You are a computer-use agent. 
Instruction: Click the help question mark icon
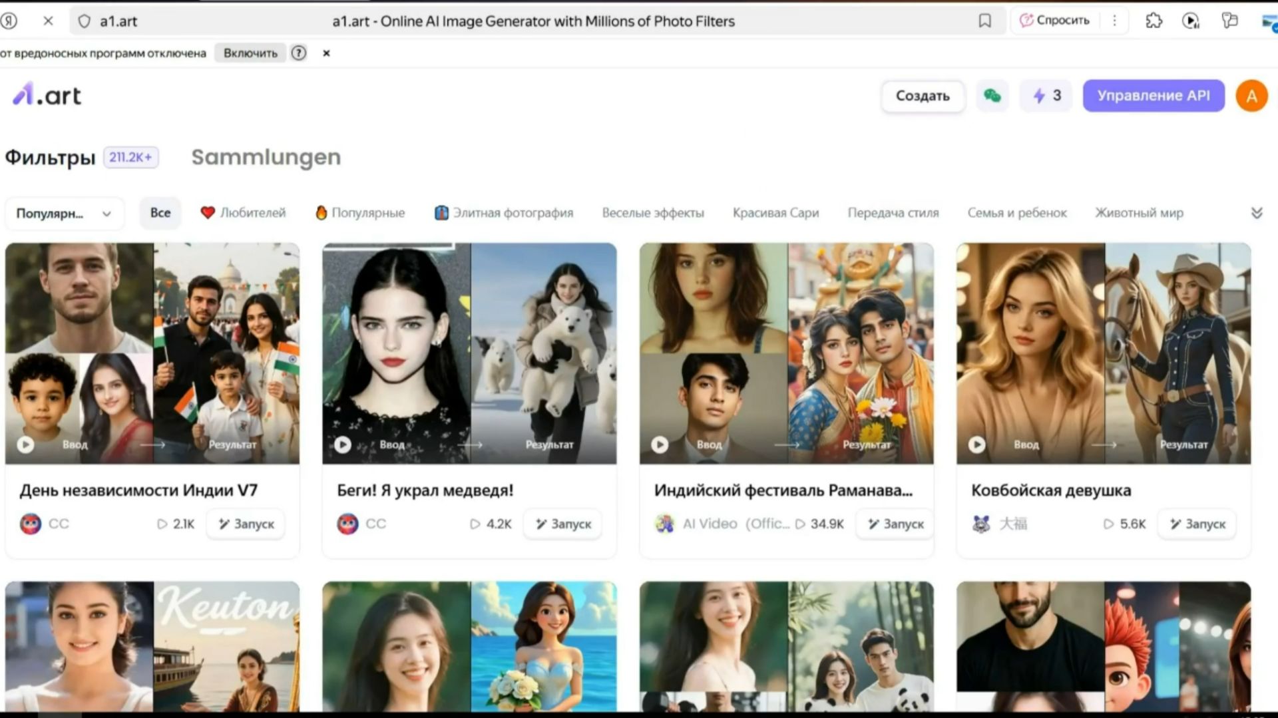pos(299,53)
